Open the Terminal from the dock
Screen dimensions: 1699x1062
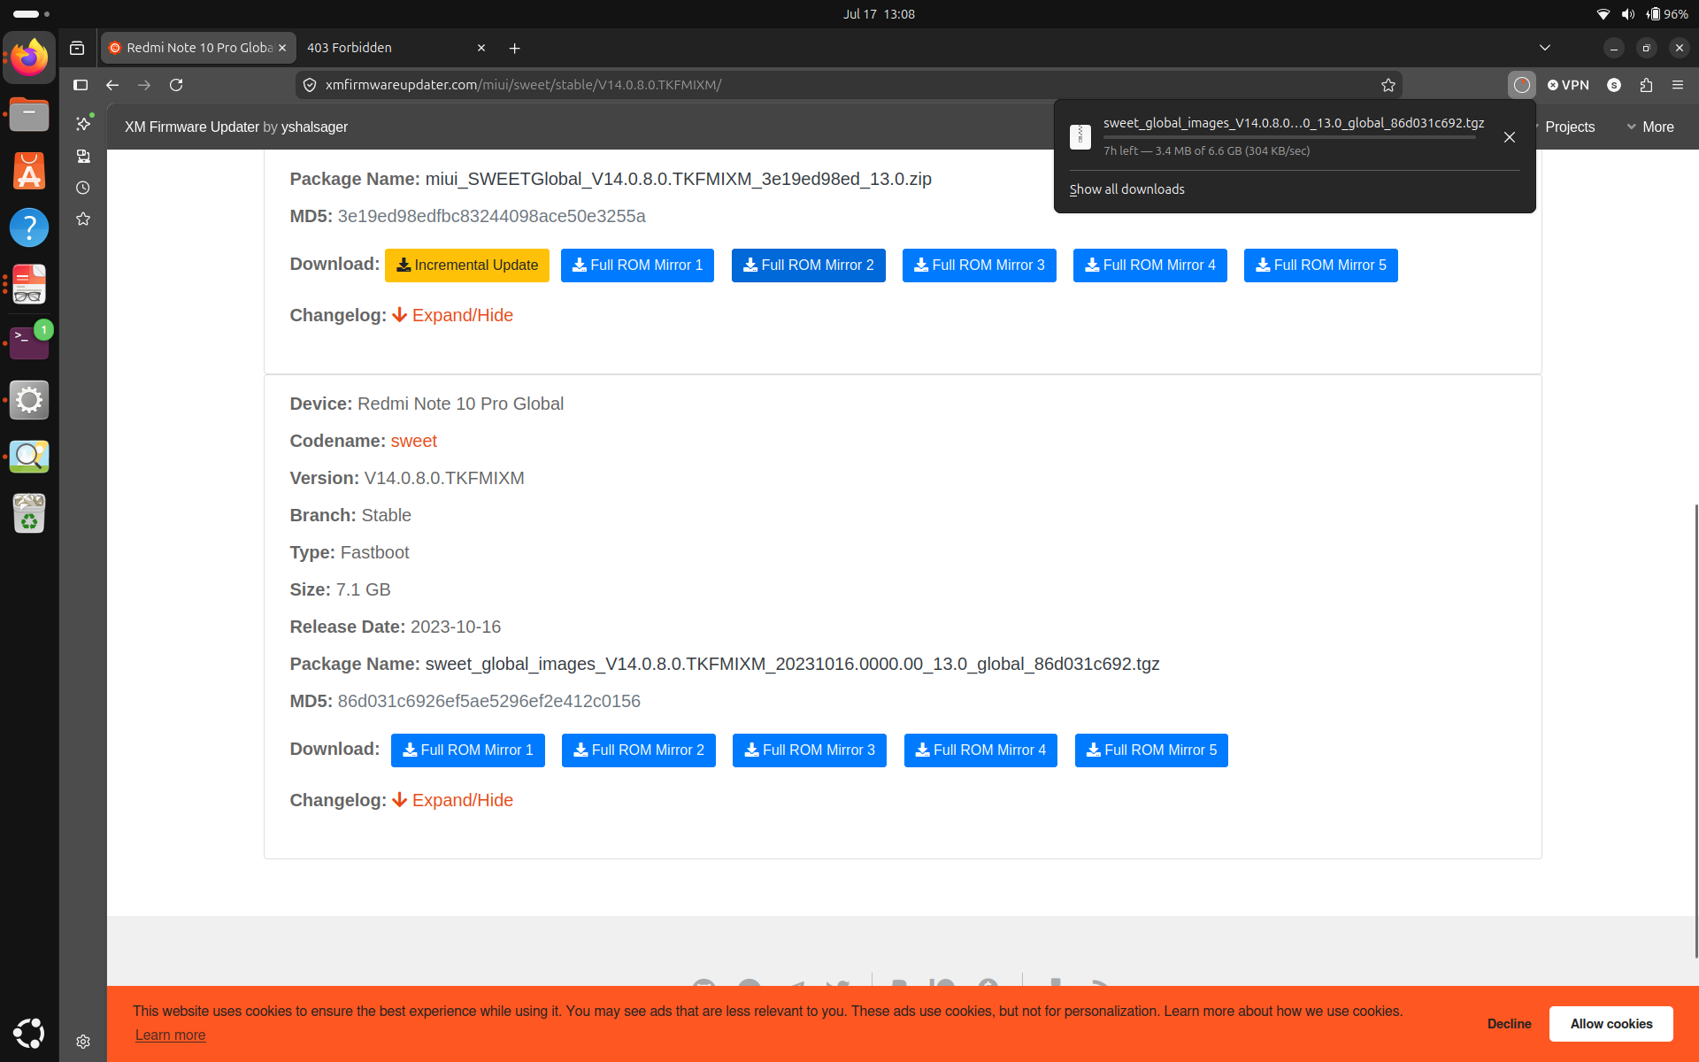29,342
